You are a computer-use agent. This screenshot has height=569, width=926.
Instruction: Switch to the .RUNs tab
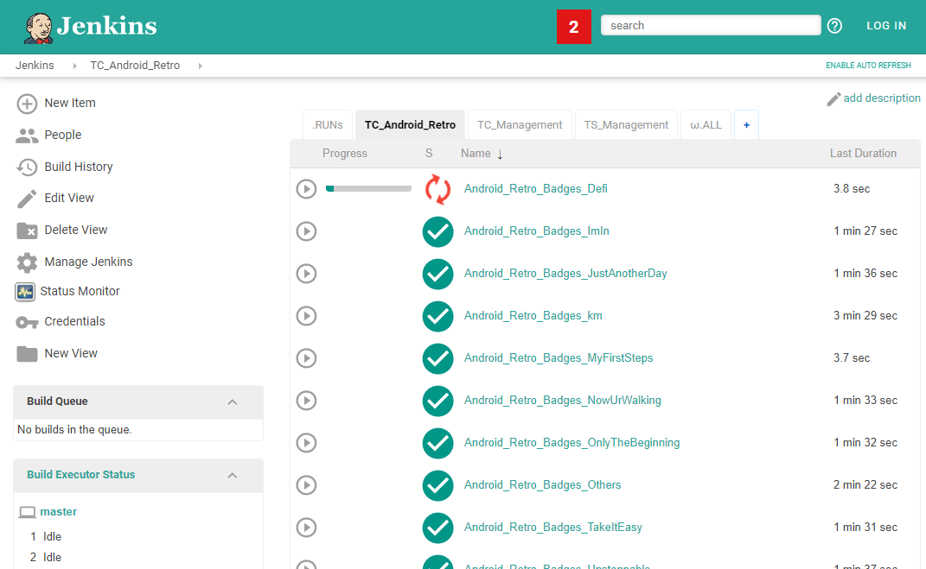click(328, 125)
